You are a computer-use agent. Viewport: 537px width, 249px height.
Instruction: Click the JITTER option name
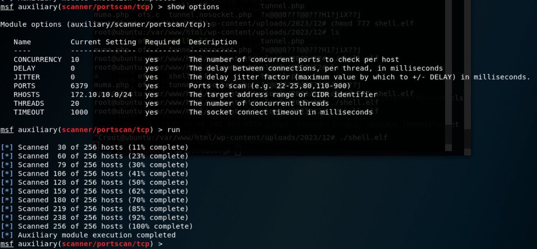[x=27, y=77]
